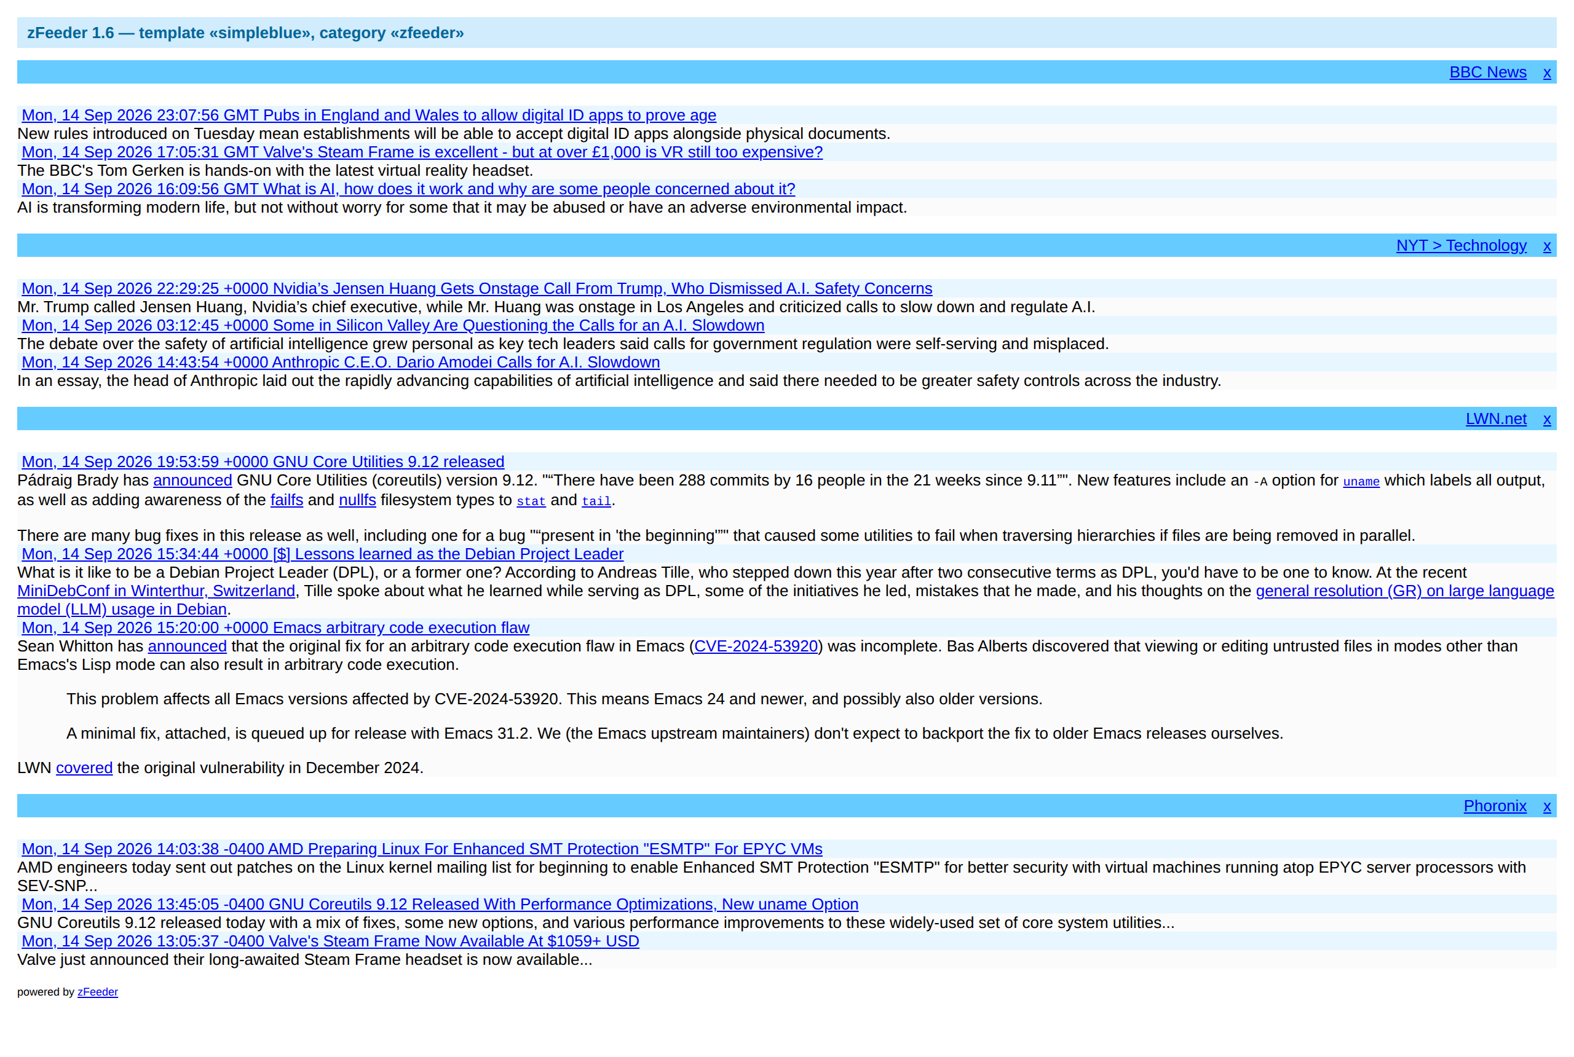
Task: Open the Silicon Valley A.I. slowdown questioning article
Action: [x=393, y=326]
